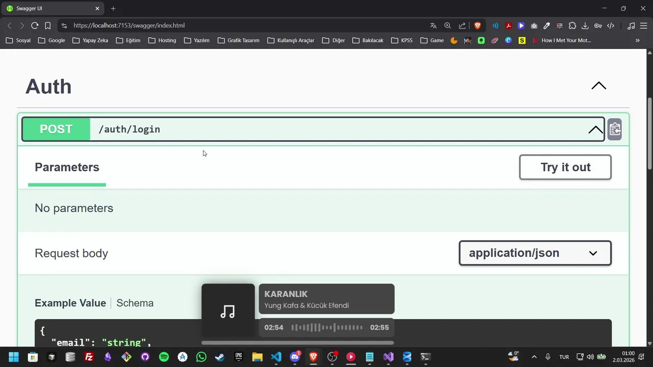Viewport: 653px width, 367px height.
Task: Open the Adobe Acrobat extension
Action: point(509,25)
